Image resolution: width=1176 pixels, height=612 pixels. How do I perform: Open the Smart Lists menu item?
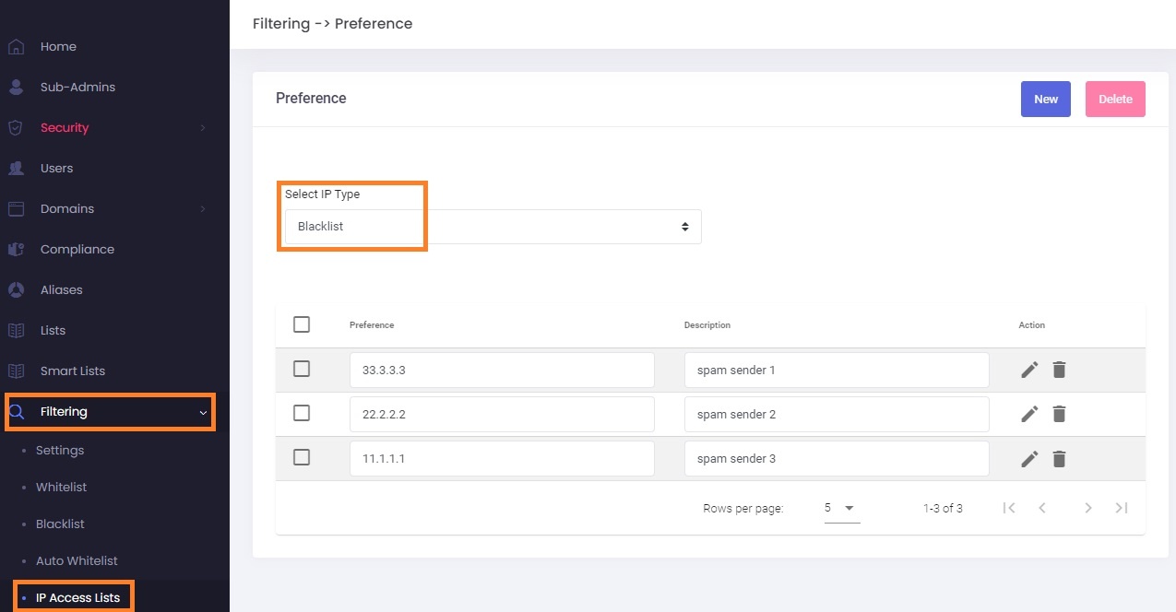tap(73, 371)
